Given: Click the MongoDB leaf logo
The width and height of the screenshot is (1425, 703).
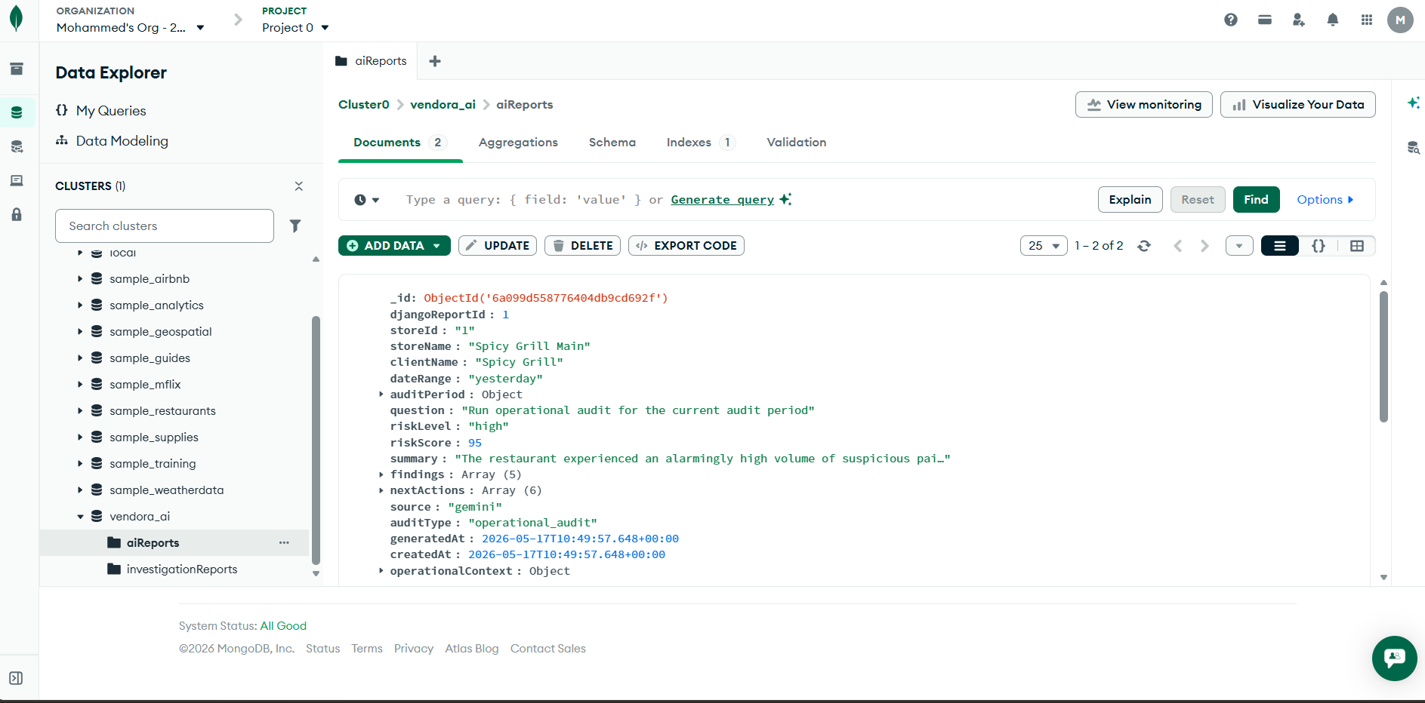Looking at the screenshot, I should pyautogui.click(x=16, y=19).
